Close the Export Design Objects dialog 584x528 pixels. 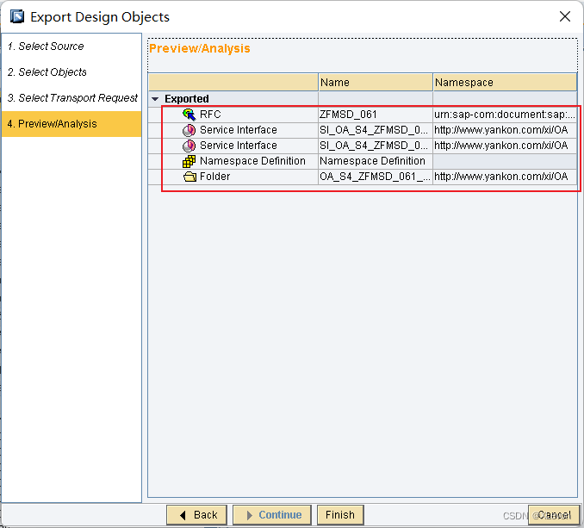pyautogui.click(x=565, y=16)
